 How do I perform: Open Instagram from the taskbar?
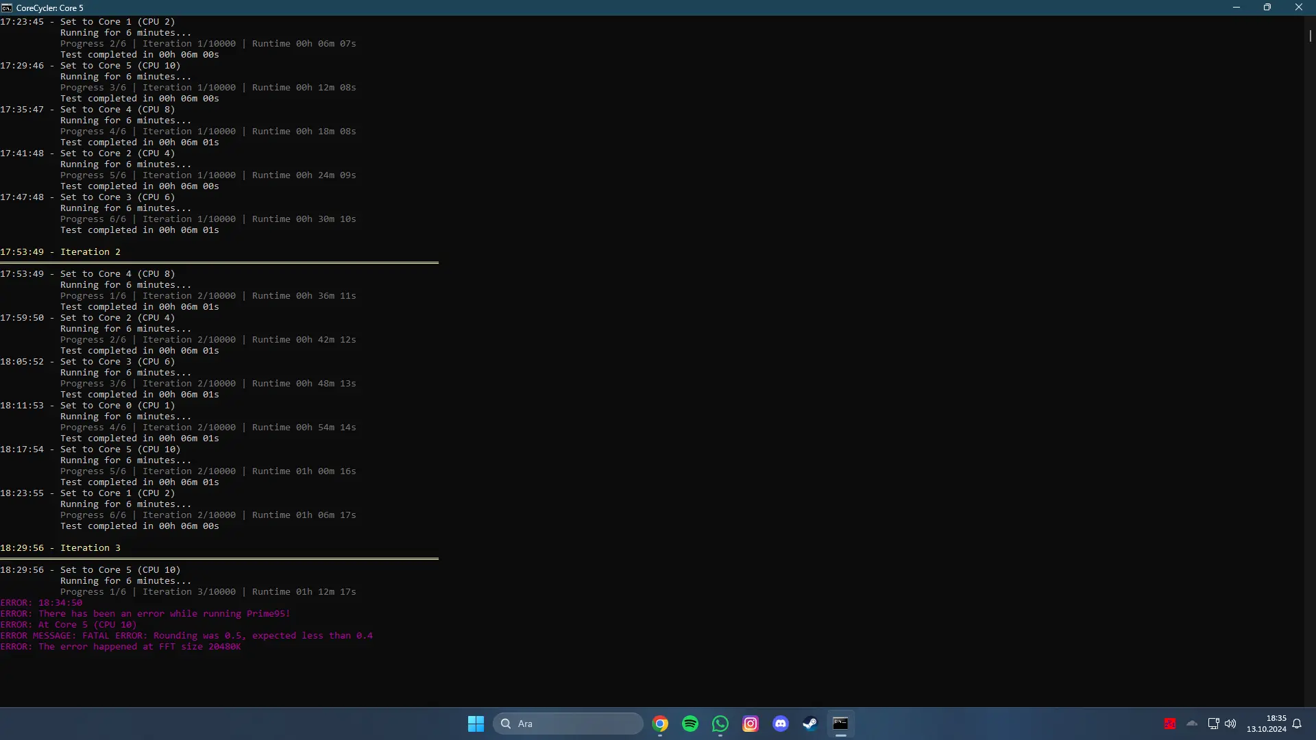(751, 724)
